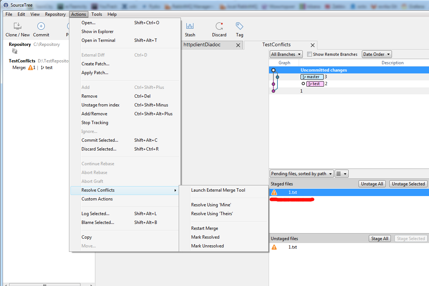Screen dimensions: 429x286
Task: Choose Restart Merge
Action: 224,228
